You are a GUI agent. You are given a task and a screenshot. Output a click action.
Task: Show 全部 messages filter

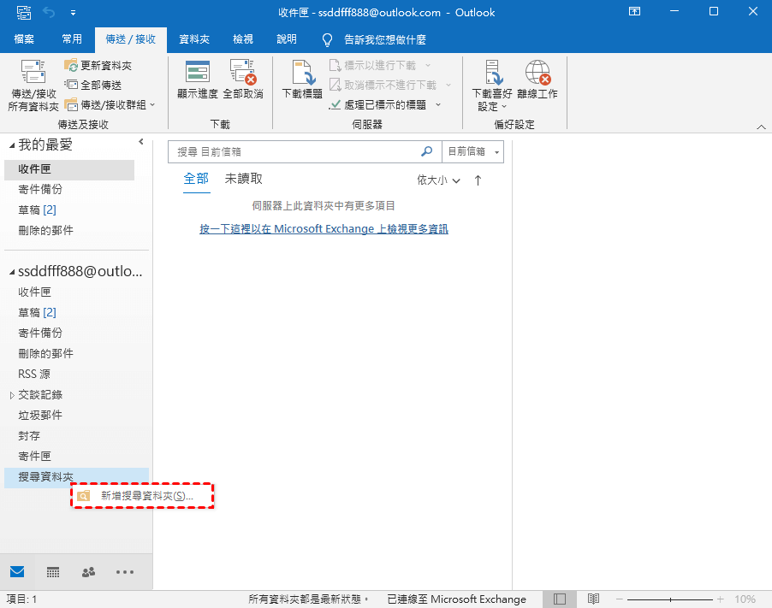196,179
